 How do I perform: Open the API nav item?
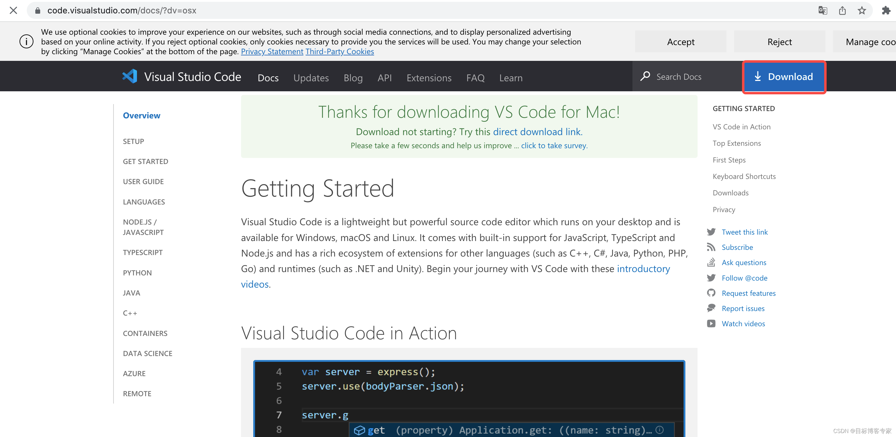[x=384, y=78]
